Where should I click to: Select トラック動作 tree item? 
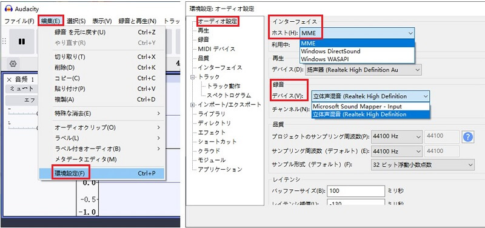pos(224,86)
